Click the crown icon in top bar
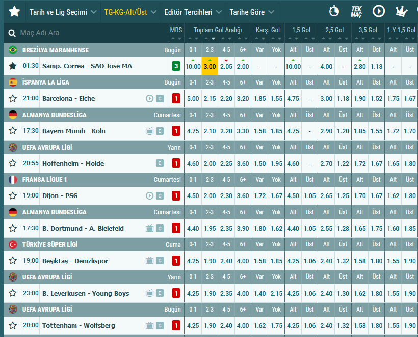Viewport: 418px width, 337px height. [x=401, y=11]
